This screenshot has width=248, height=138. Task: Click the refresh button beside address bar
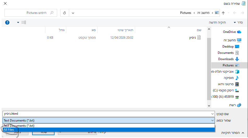[64, 13]
